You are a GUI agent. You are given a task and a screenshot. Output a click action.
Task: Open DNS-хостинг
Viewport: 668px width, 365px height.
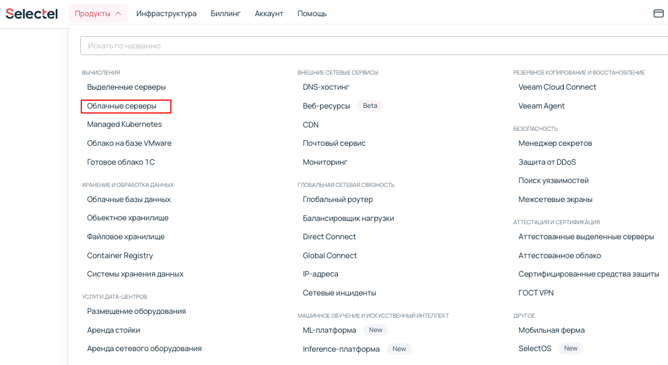point(326,87)
